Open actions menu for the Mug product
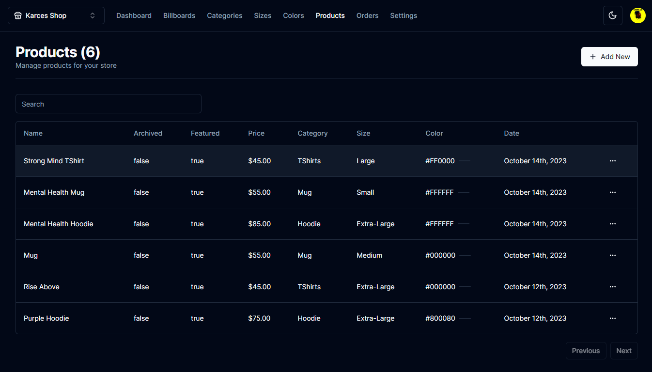 [x=612, y=255]
